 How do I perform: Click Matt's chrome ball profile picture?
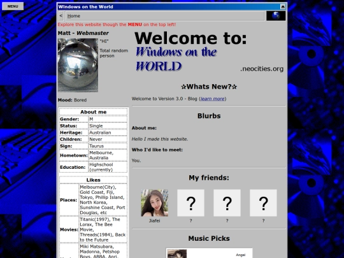(78, 65)
